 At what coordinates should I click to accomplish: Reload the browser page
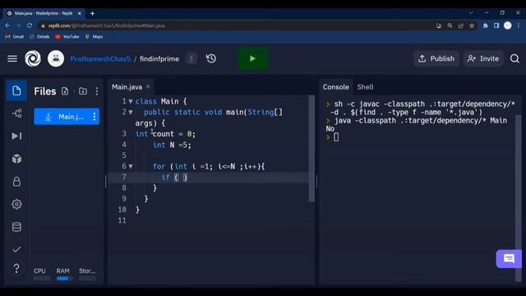click(x=30, y=25)
